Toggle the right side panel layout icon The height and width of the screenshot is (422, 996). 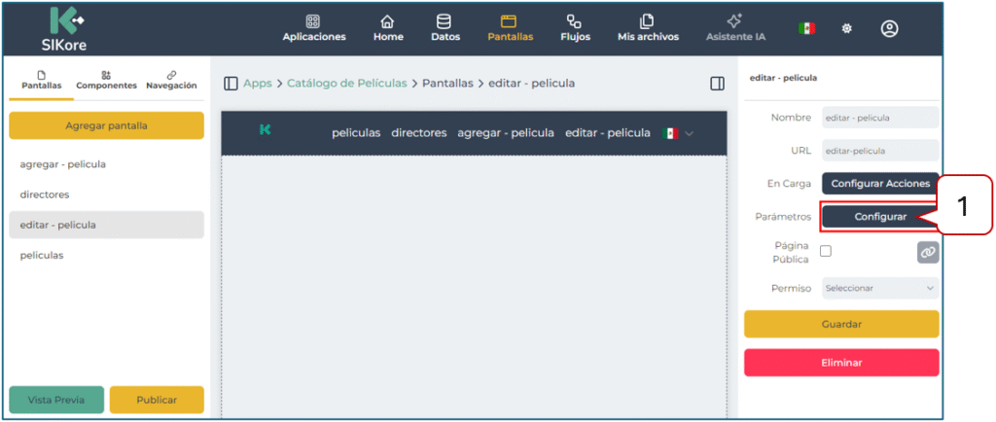click(718, 84)
